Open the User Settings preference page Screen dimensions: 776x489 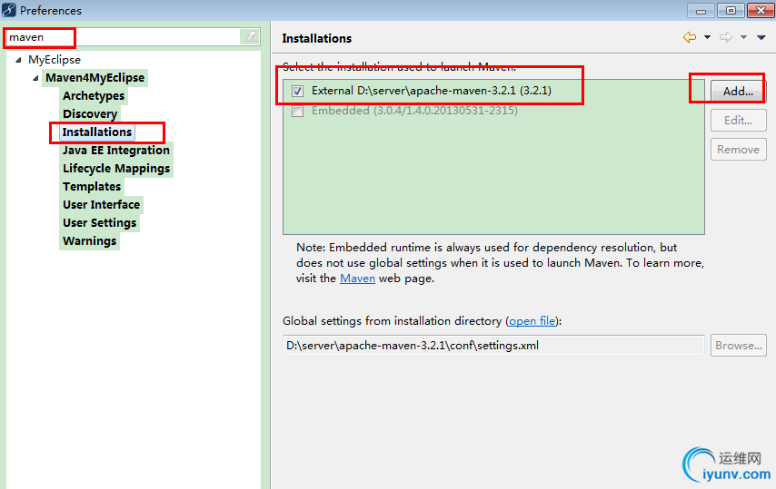coord(99,223)
